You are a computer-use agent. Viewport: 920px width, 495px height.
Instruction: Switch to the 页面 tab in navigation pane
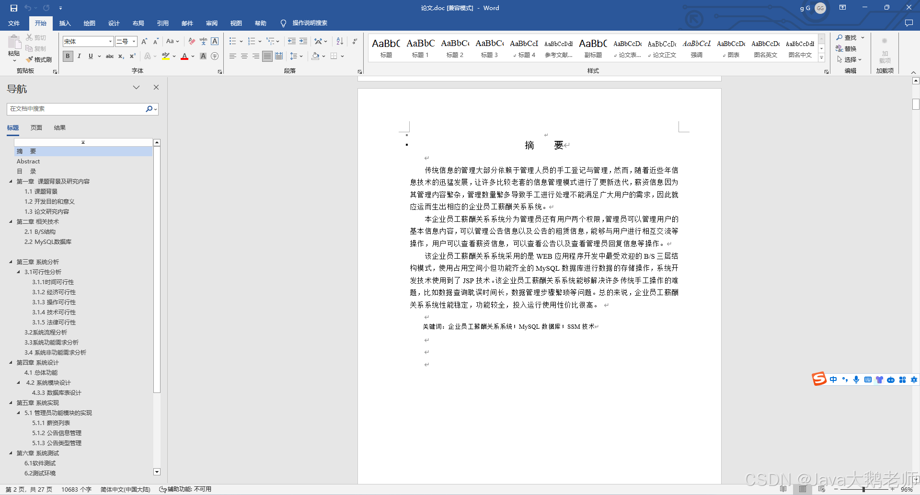pos(36,127)
